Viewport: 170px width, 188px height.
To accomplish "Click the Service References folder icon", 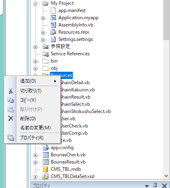I will (46, 54).
